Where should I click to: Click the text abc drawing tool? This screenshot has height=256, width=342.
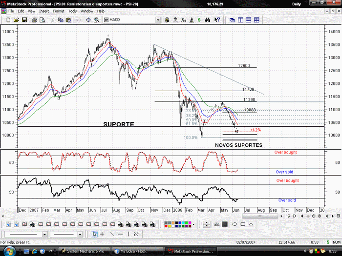coord(216,224)
